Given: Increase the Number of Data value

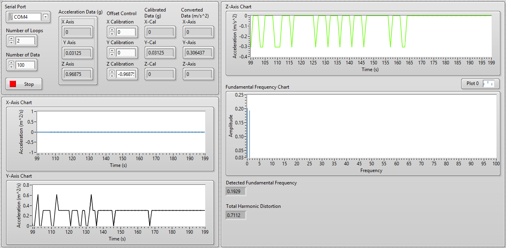Looking at the screenshot, I should [11, 63].
